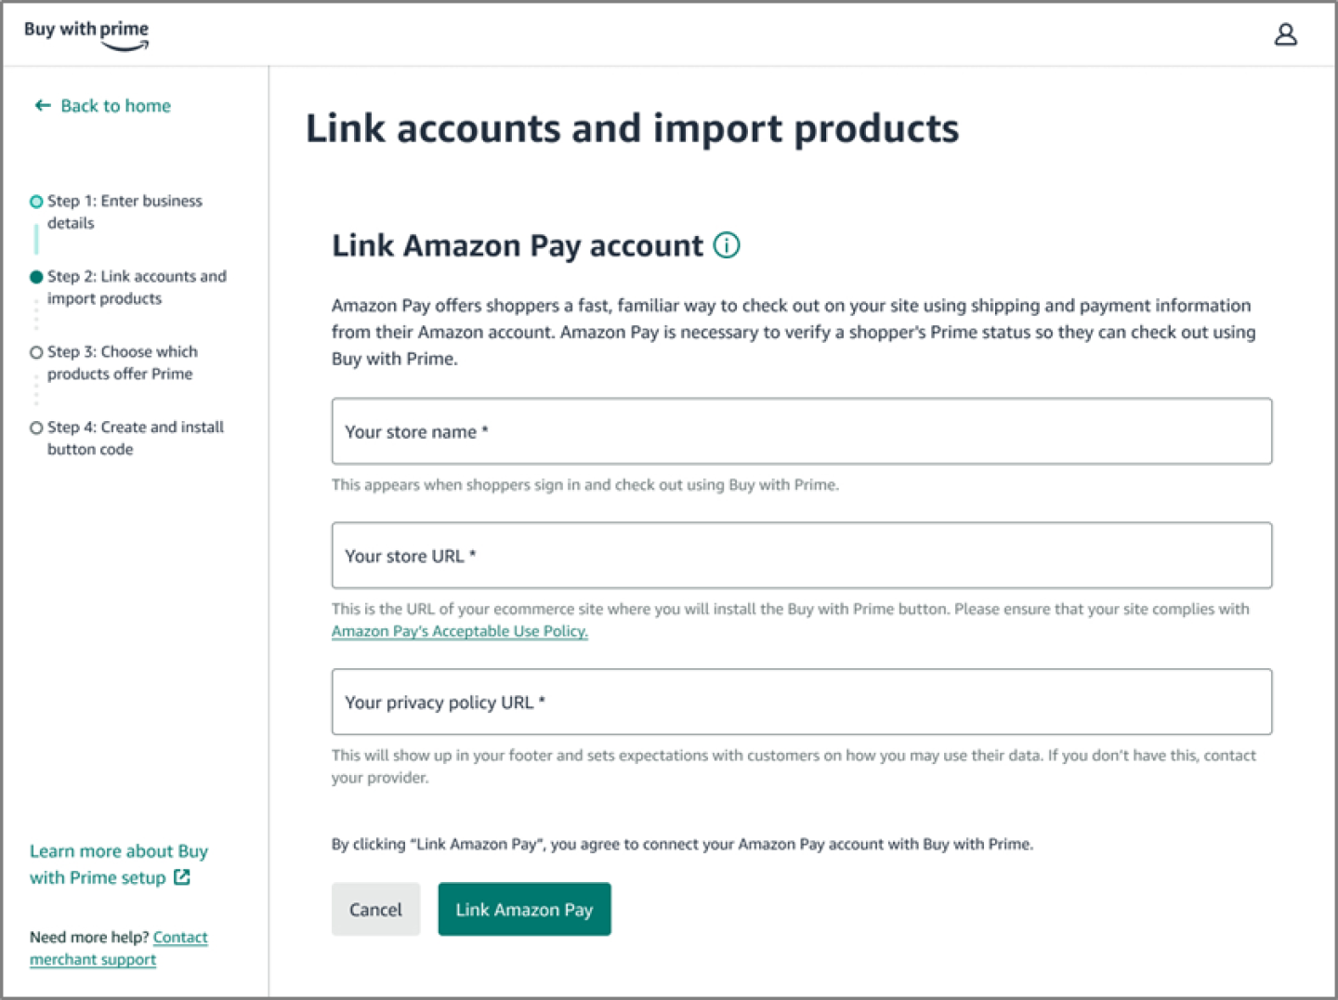Click the Link Amazon Pay button
Image resolution: width=1338 pixels, height=1000 pixels.
[524, 909]
